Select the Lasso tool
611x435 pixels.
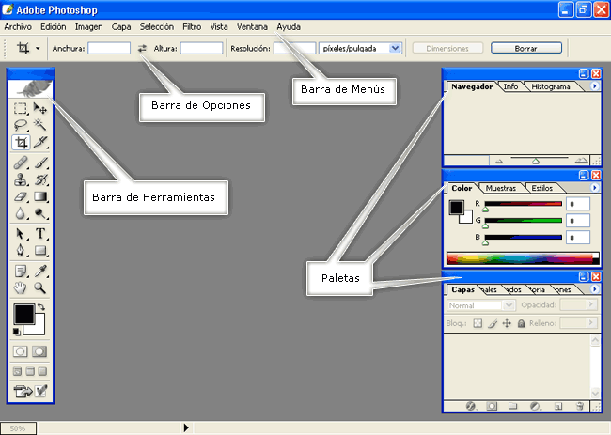[x=21, y=125]
